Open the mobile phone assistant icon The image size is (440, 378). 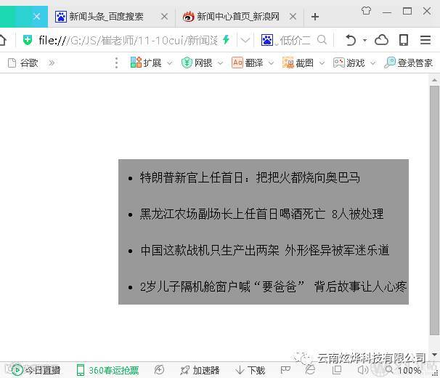pos(404,40)
